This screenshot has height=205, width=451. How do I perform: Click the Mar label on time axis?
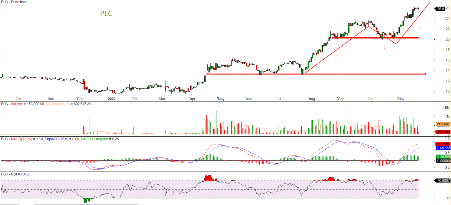pos(162,99)
